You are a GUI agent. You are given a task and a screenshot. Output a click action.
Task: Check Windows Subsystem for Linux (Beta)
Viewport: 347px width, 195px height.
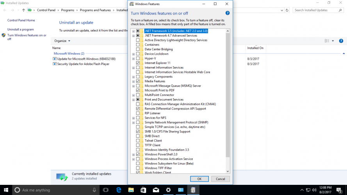click(x=138, y=163)
